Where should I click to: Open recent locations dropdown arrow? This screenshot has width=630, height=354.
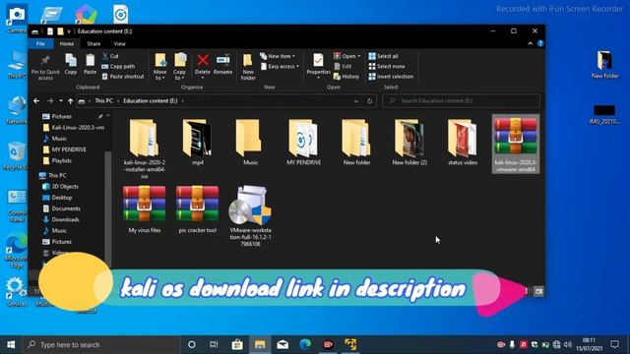tap(61, 101)
